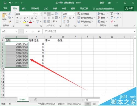Open 条件格式 conditional formatting
This screenshot has width=137, height=106.
[84, 14]
